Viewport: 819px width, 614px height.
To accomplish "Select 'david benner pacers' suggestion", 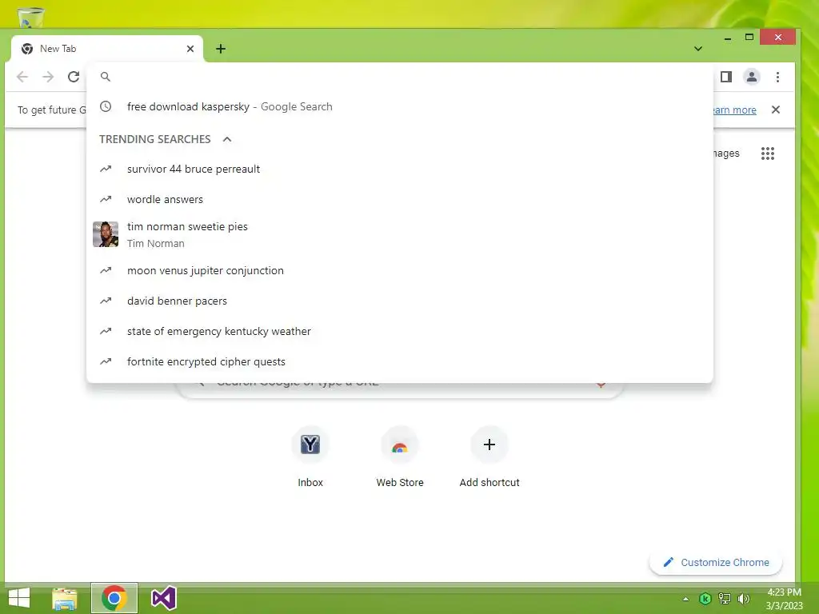I will [x=400, y=301].
